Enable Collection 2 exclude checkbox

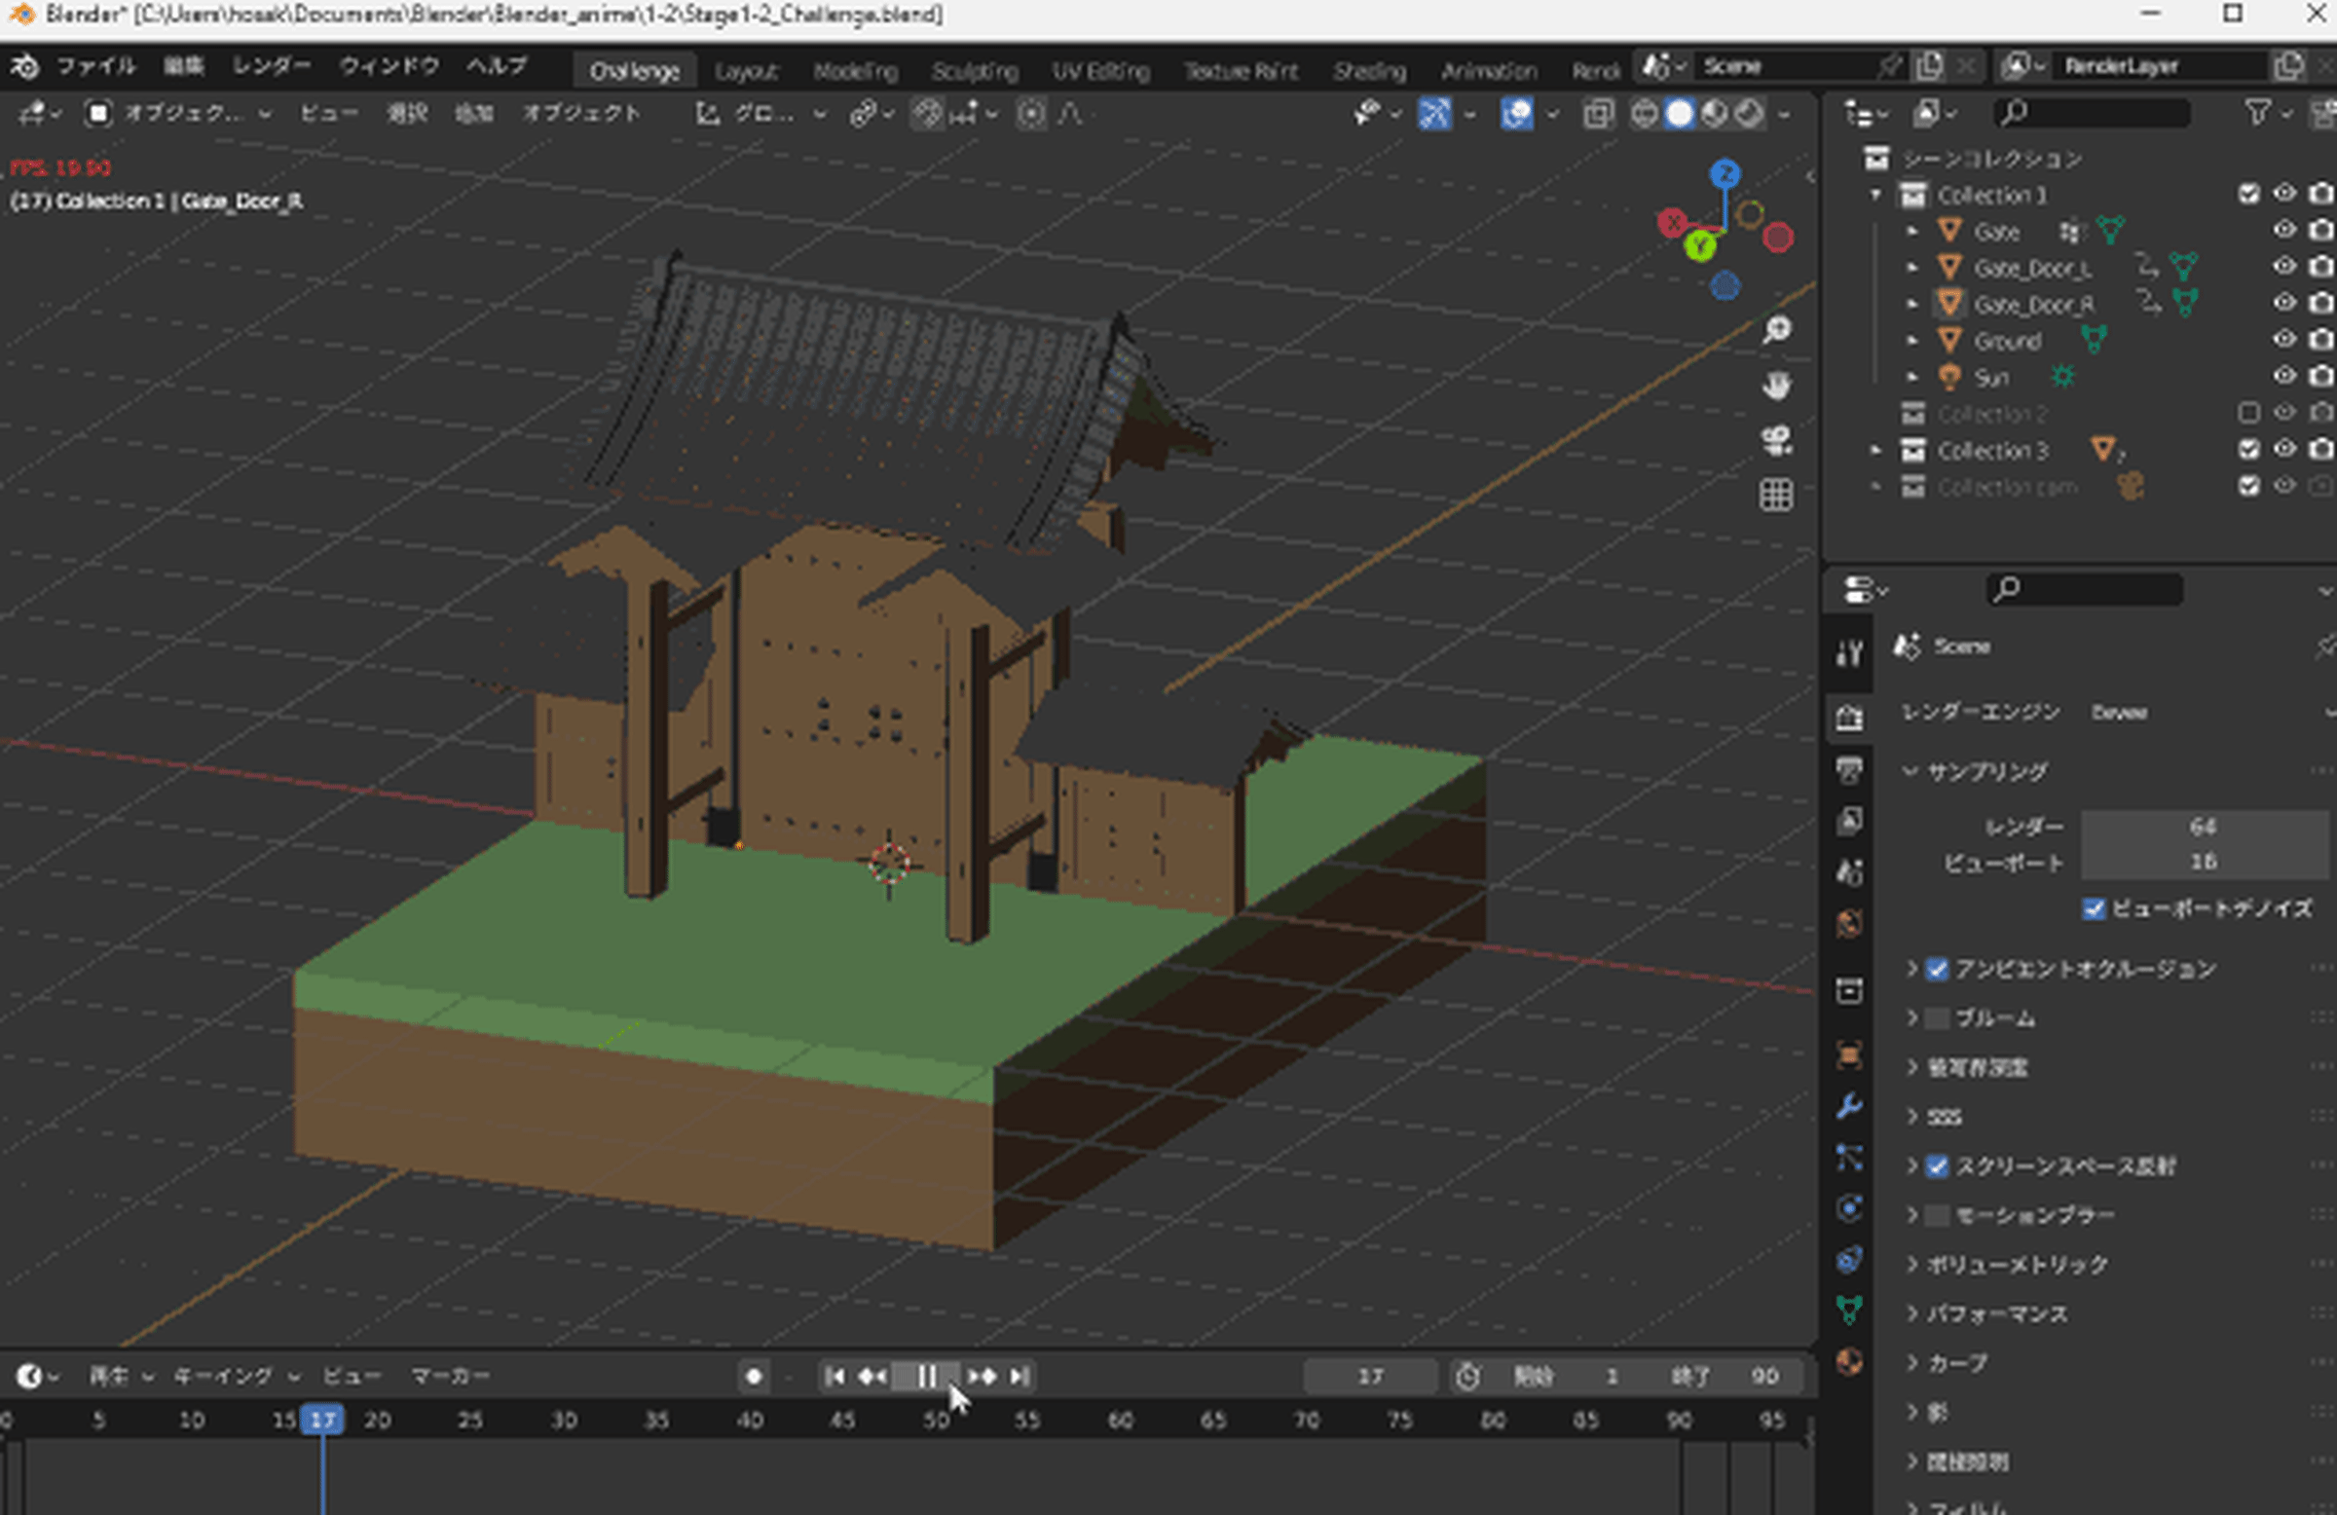pos(2247,414)
